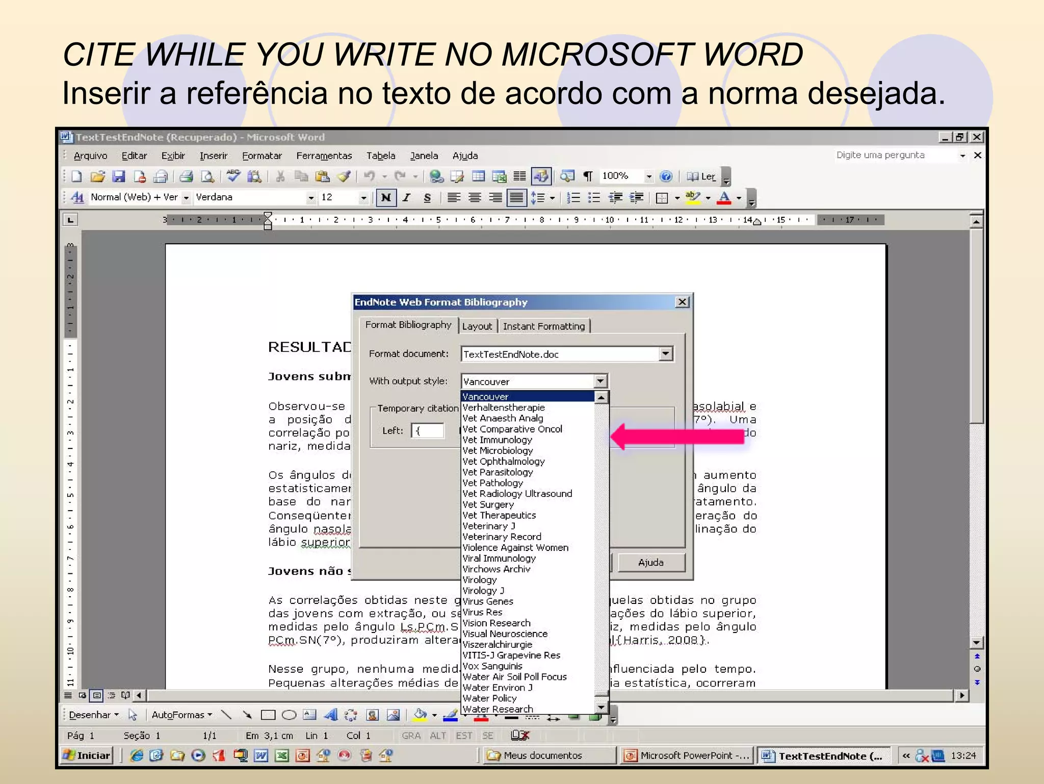The width and height of the screenshot is (1044, 784).
Task: Toggle Justify alignment button
Action: [516, 197]
